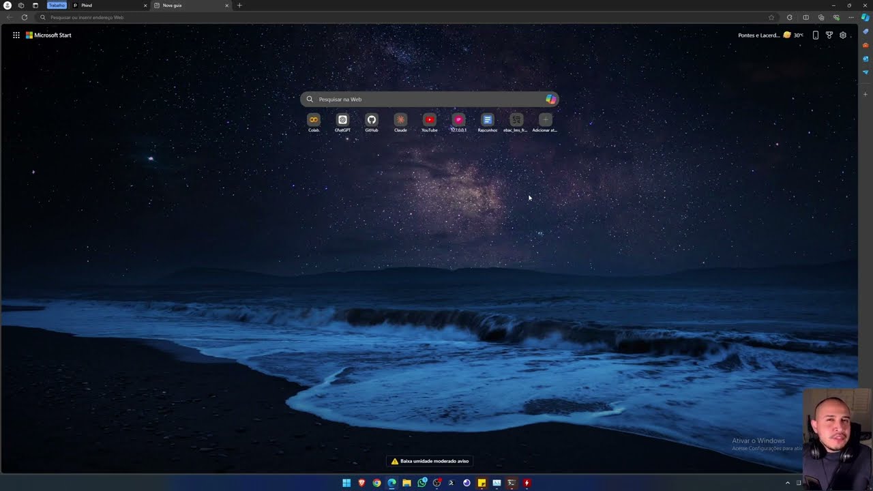Click the Microsoft Start logo link
Image resolution: width=873 pixels, height=491 pixels.
[48, 35]
